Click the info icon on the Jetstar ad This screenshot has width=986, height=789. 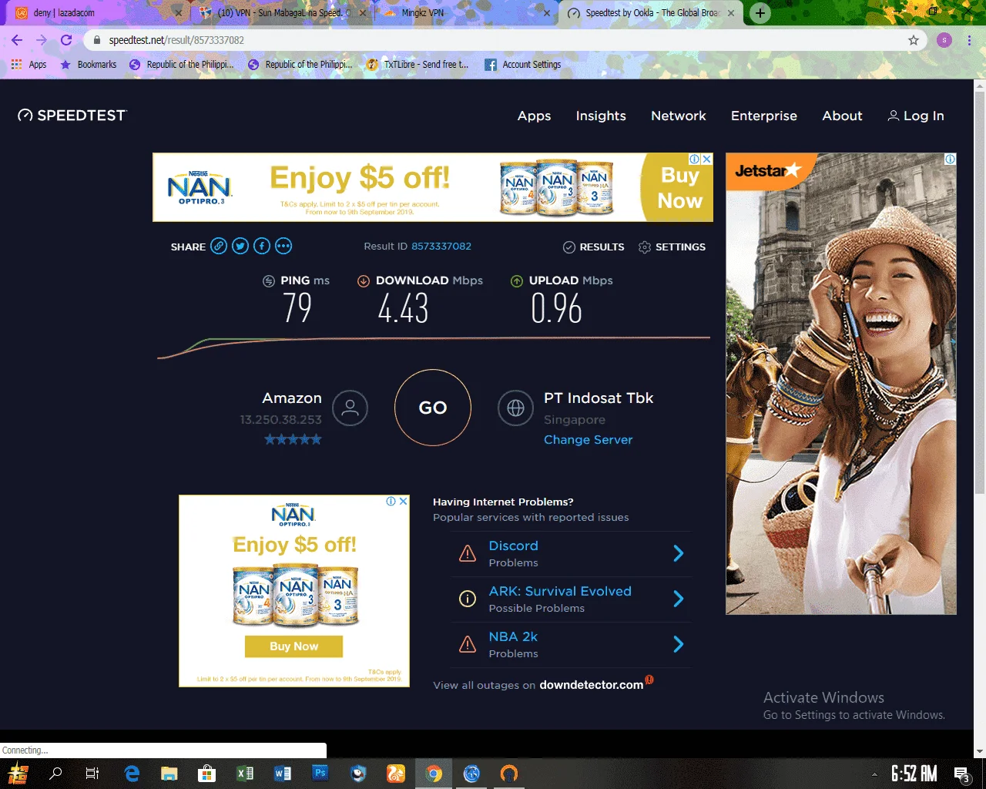(x=951, y=159)
